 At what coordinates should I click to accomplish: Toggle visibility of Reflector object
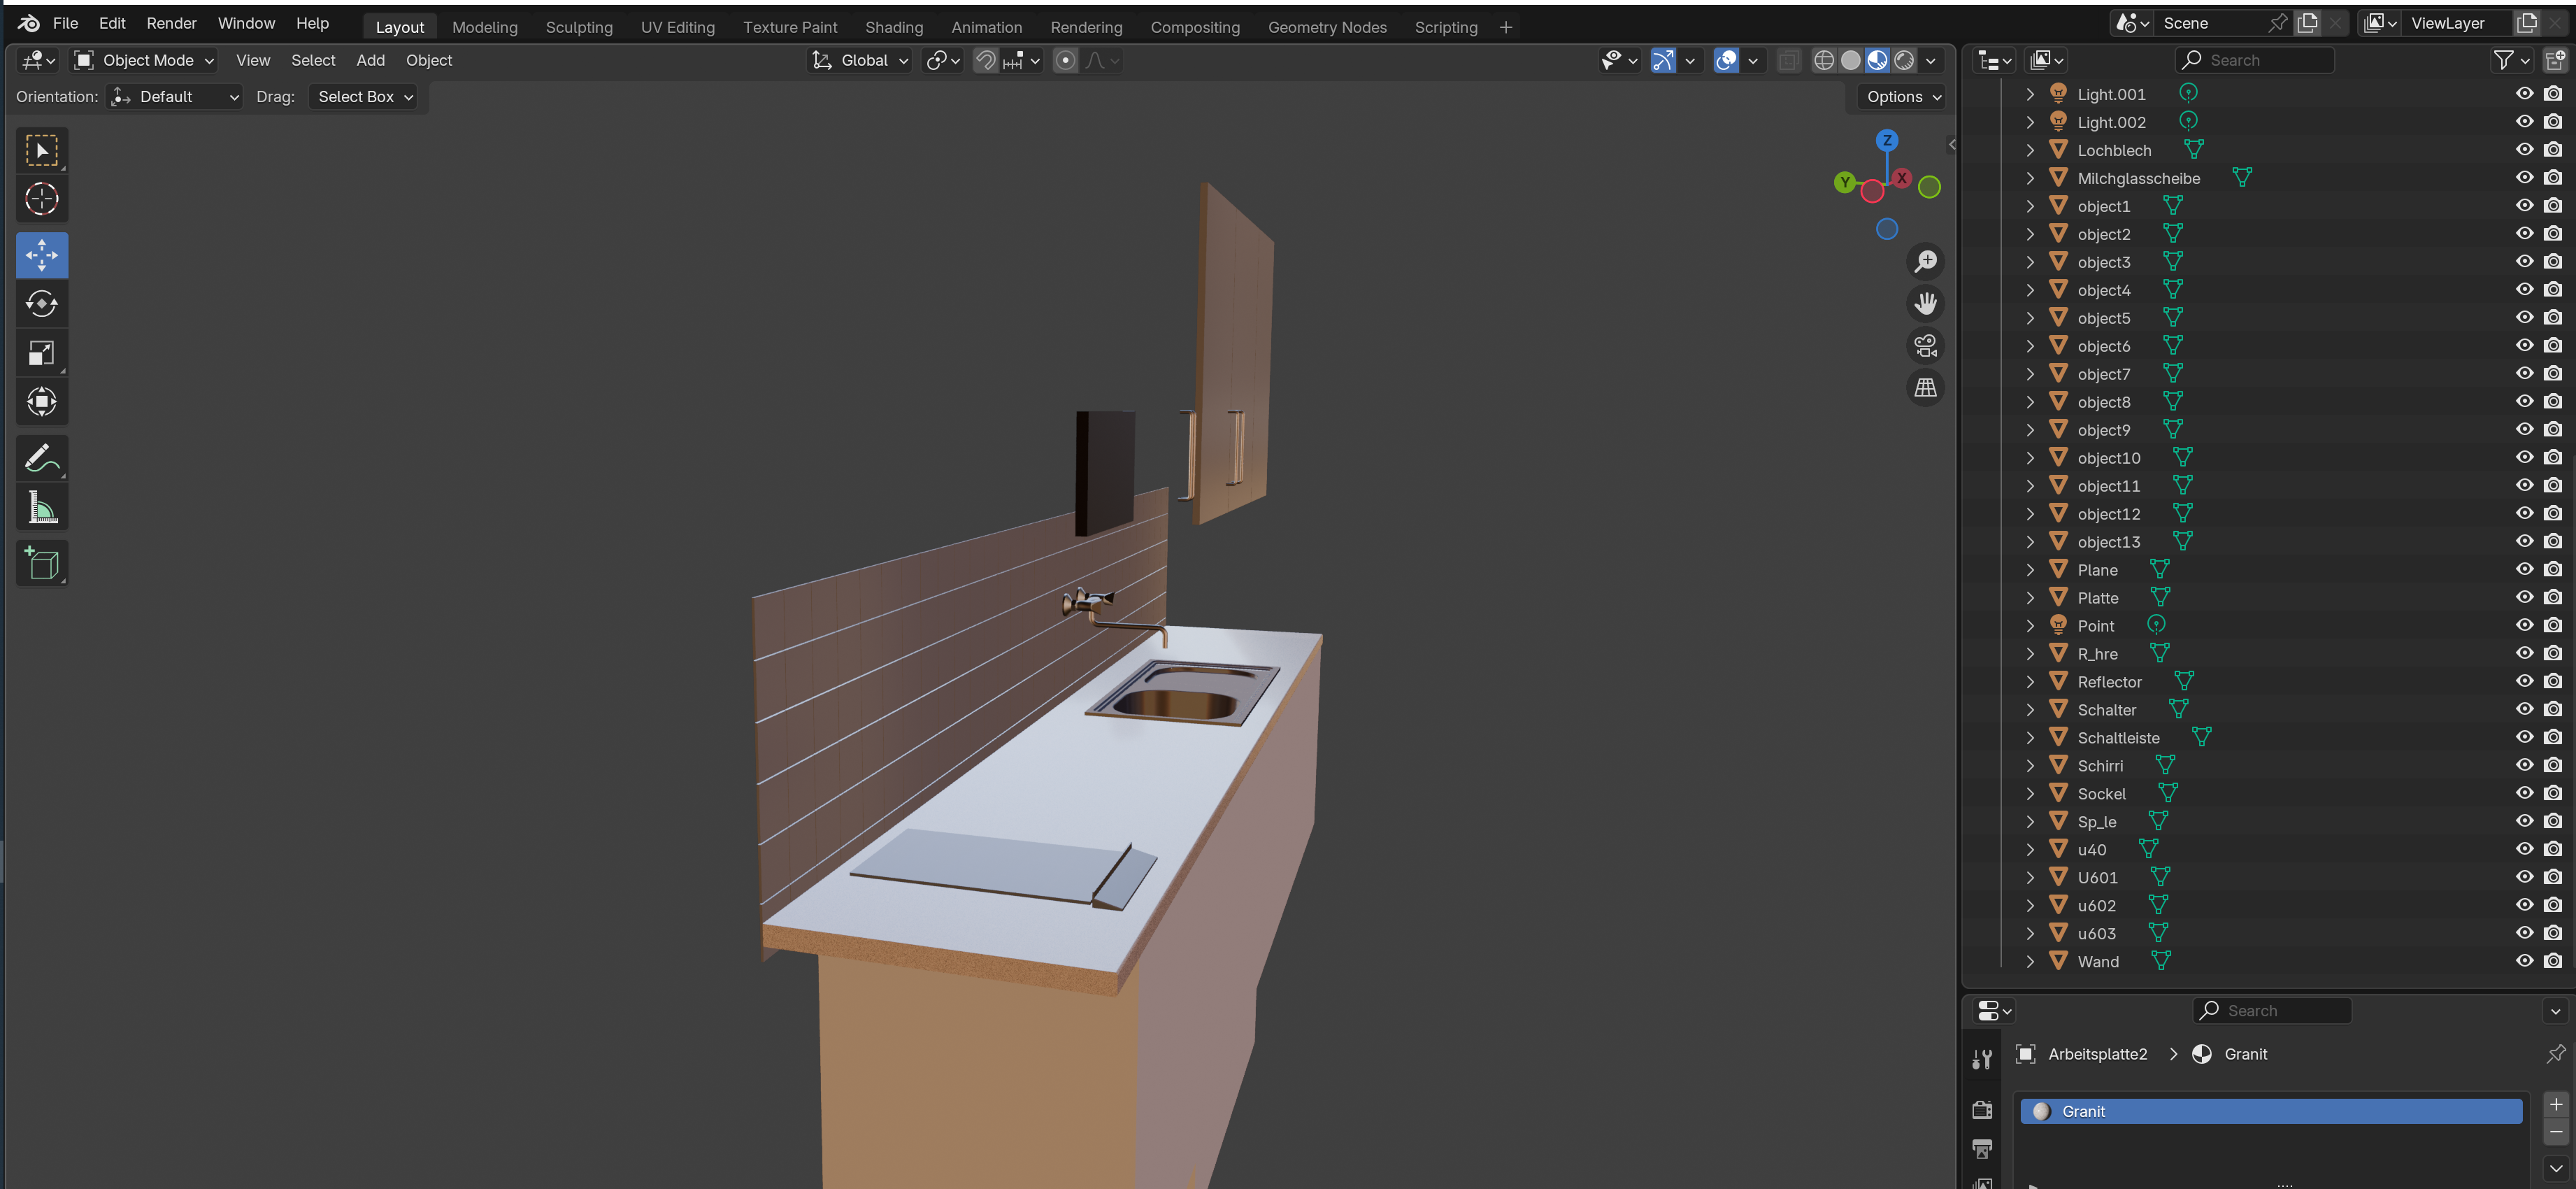click(2524, 682)
